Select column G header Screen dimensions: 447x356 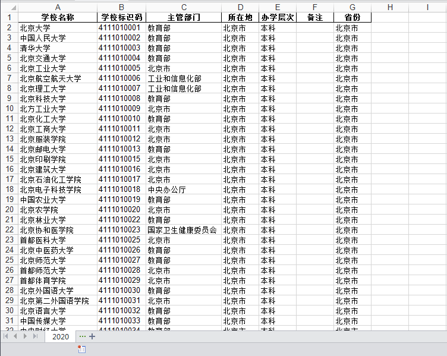[x=352, y=7]
